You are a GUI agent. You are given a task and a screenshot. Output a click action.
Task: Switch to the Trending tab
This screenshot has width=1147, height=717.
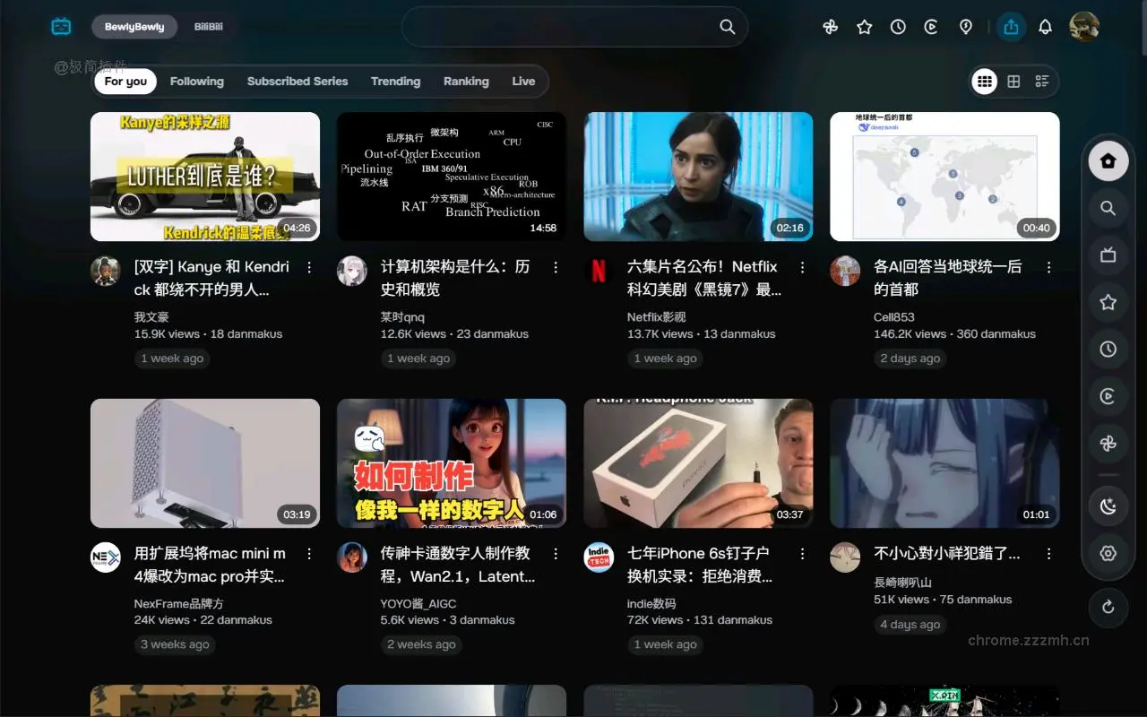click(395, 81)
